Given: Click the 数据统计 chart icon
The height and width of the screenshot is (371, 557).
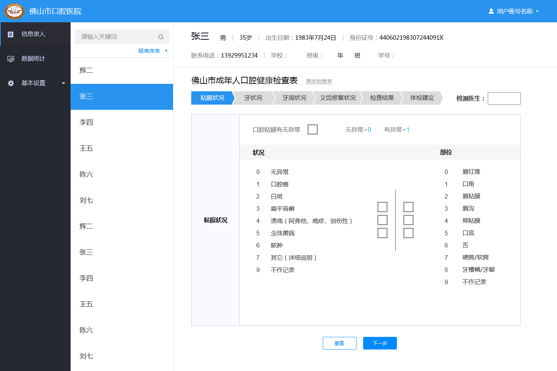Looking at the screenshot, I should (x=11, y=59).
